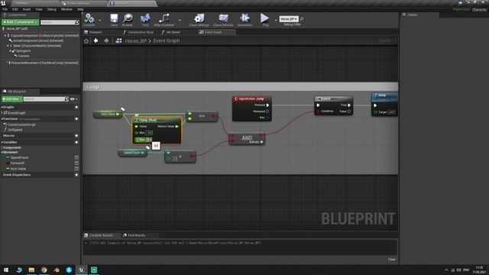
Task: Click the plus icon on the Macros row
Action: pyautogui.click(x=76, y=136)
